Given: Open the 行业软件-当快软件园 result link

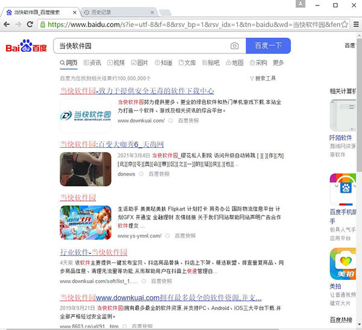Looking at the screenshot, I should (94, 252).
